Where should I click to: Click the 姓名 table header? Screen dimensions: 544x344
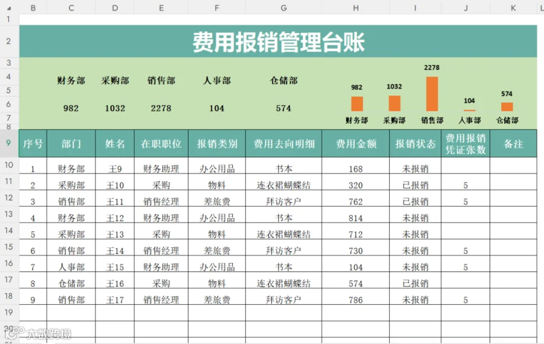tap(115, 143)
